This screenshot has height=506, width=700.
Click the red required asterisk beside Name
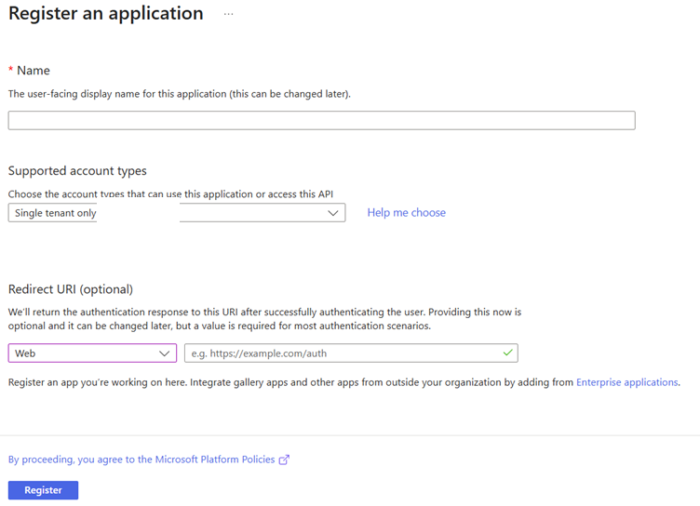pyautogui.click(x=11, y=71)
